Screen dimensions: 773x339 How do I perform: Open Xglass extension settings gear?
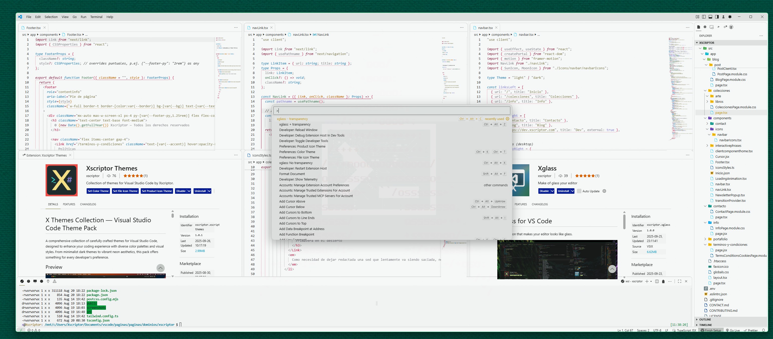pyautogui.click(x=604, y=191)
